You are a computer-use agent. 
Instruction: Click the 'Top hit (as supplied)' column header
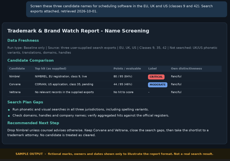coord(51,68)
